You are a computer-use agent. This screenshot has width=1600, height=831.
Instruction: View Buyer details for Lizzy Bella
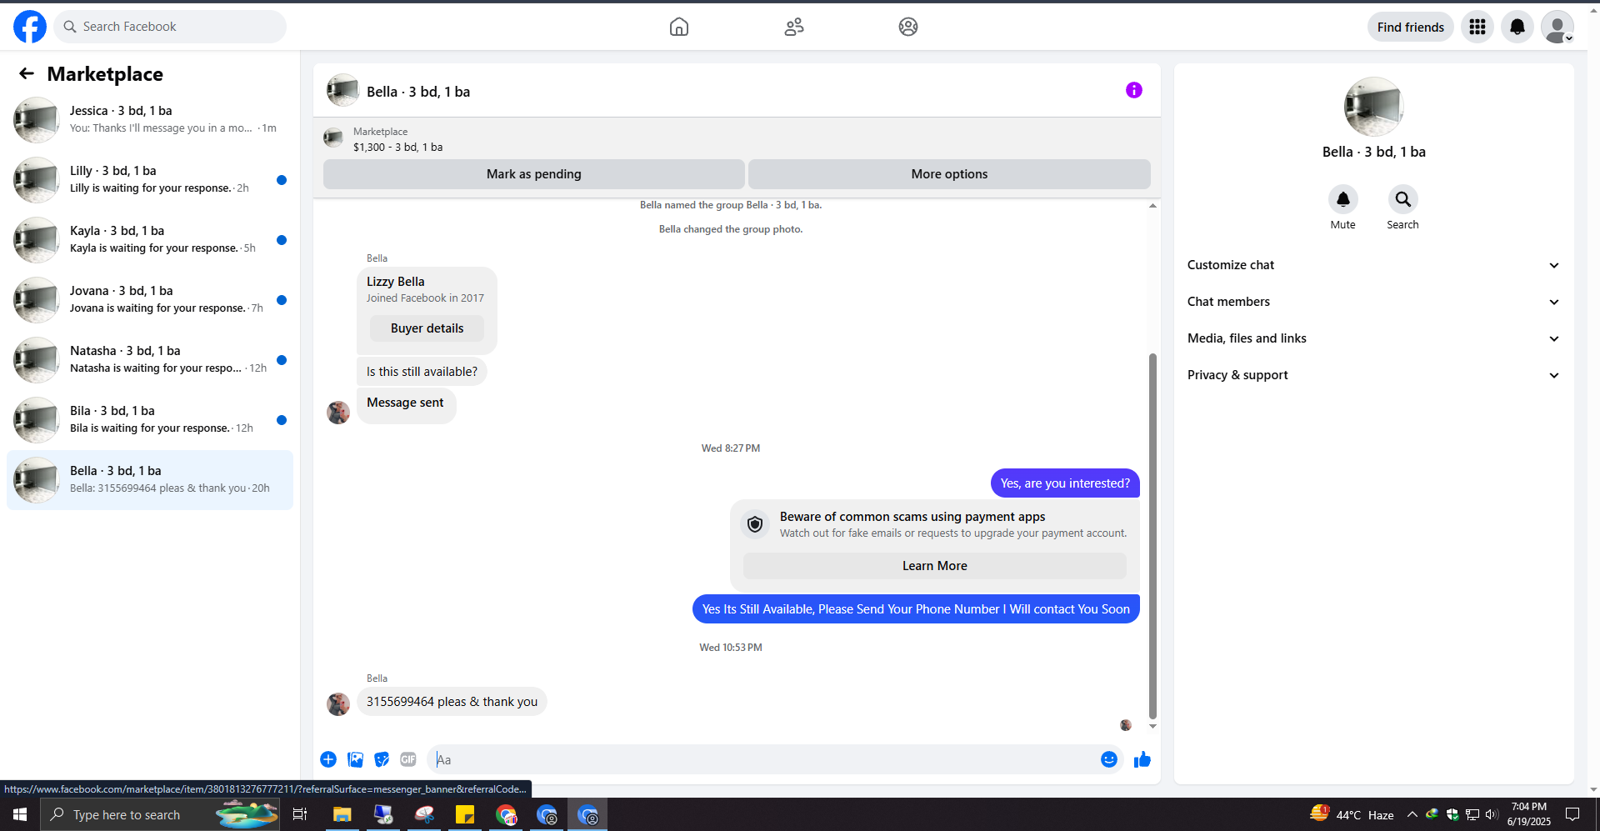pos(427,328)
